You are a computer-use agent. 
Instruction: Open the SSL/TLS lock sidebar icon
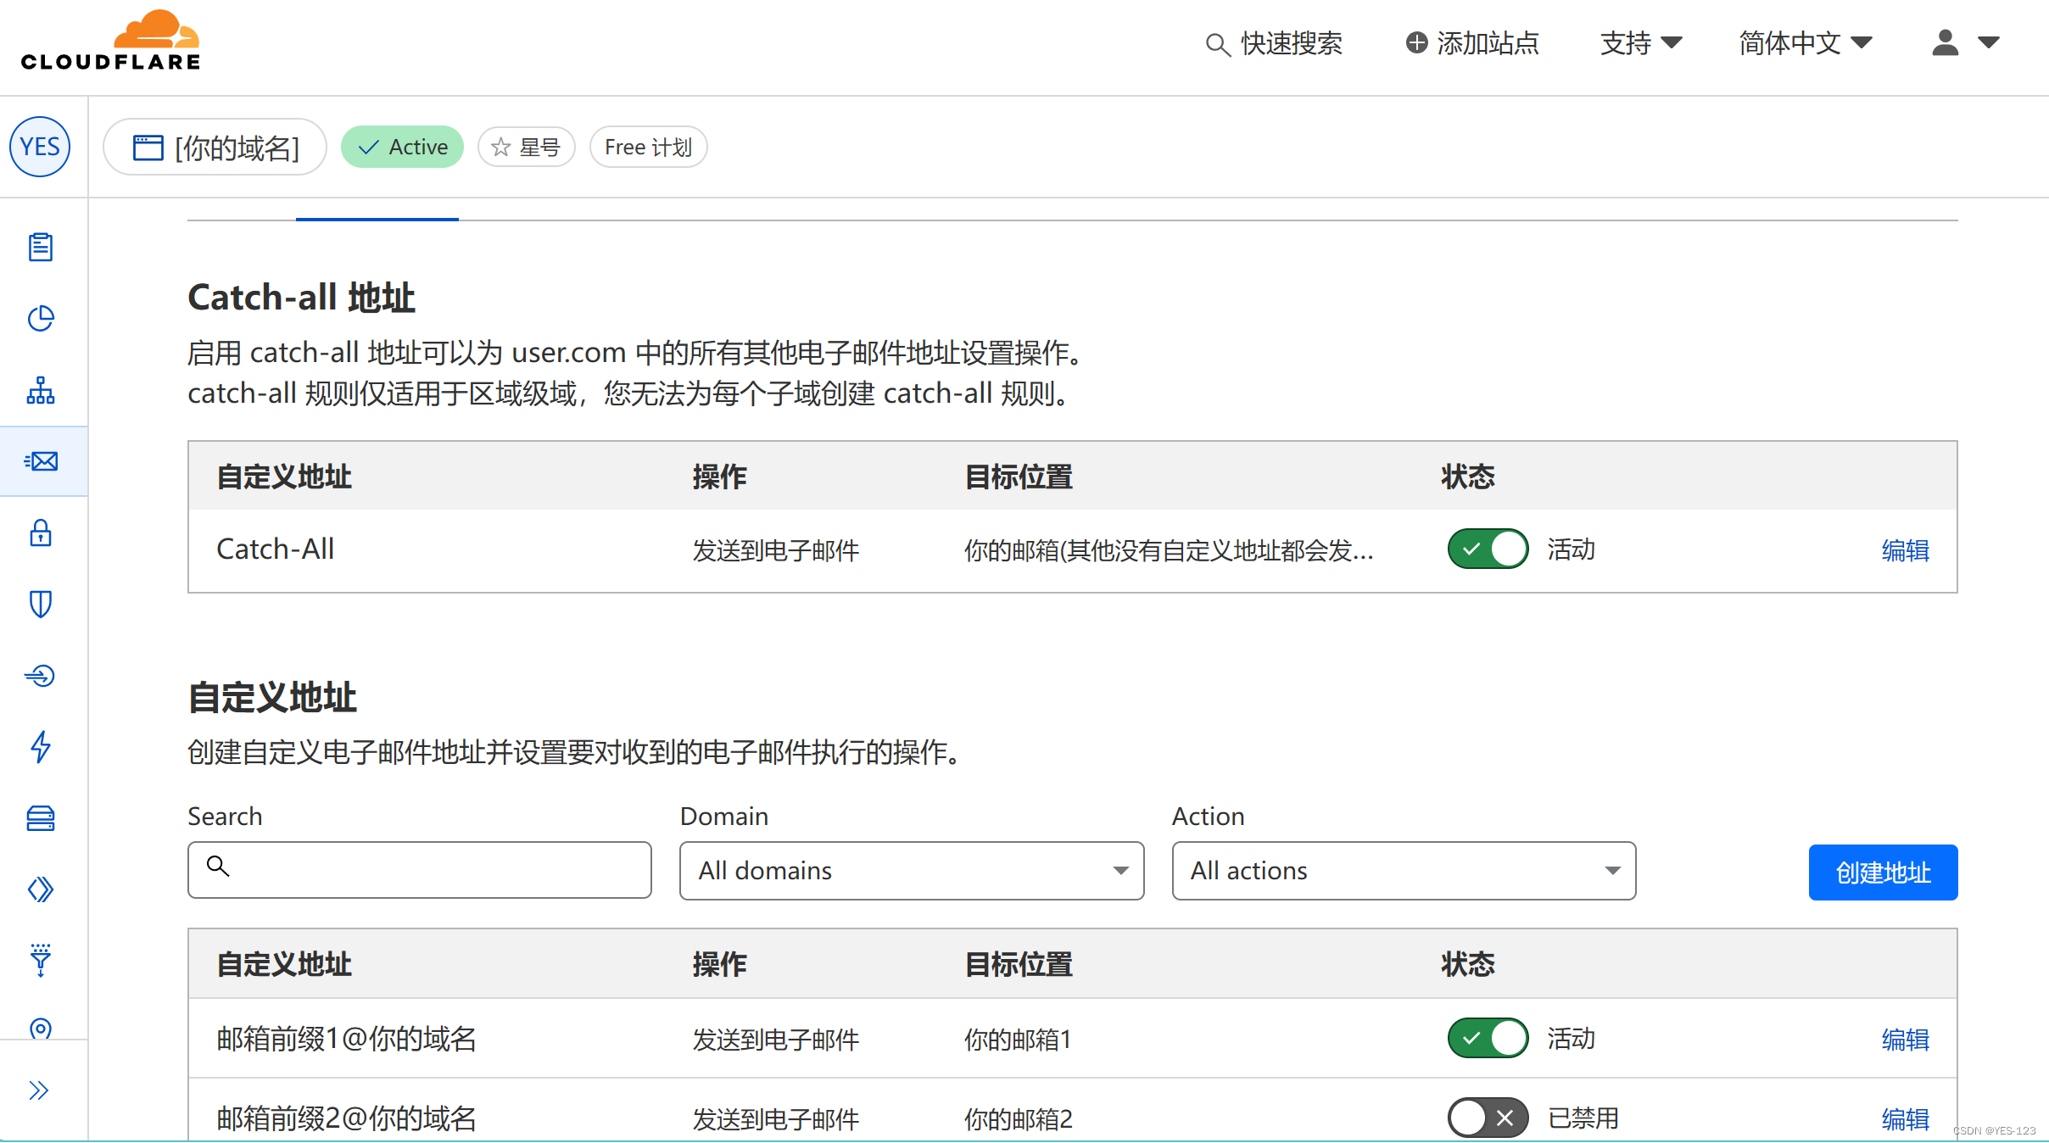coord(41,533)
